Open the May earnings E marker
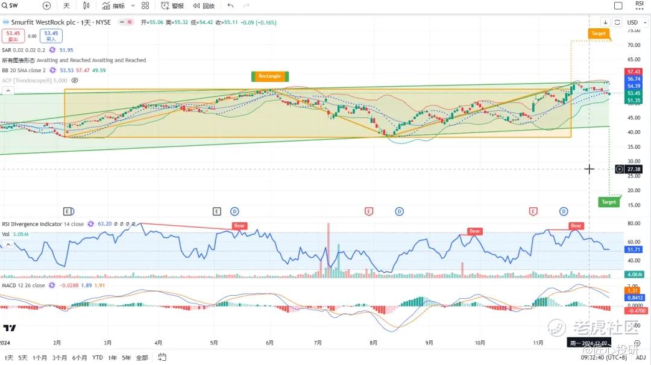The height and width of the screenshot is (365, 651). coord(217,211)
